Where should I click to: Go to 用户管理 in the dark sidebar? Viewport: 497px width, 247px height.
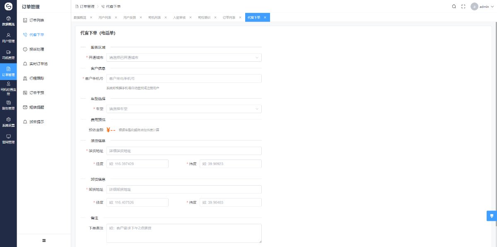(x=8, y=38)
